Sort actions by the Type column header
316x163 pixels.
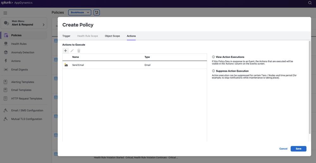click(147, 57)
